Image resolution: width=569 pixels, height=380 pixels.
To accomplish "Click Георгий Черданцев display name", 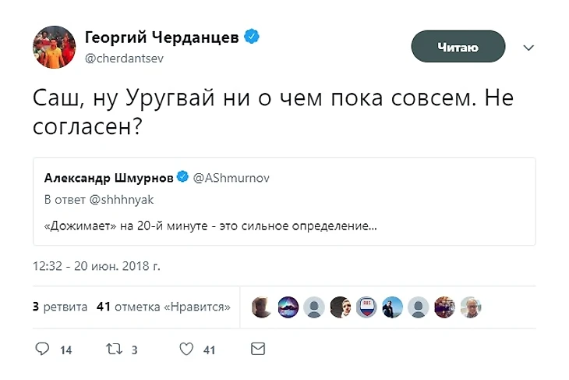I will [161, 37].
